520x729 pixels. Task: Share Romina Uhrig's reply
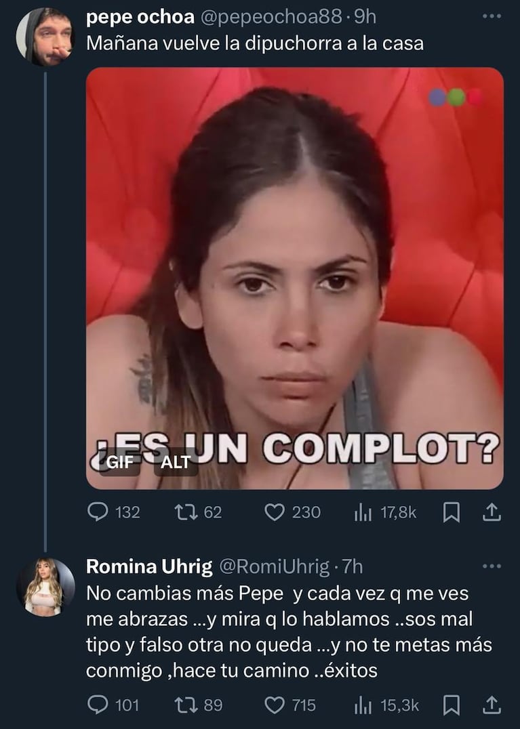[491, 705]
